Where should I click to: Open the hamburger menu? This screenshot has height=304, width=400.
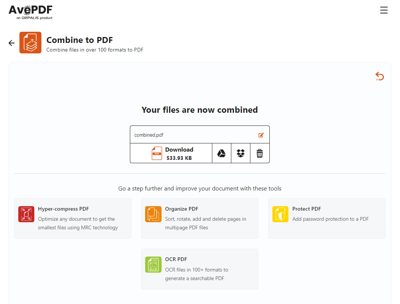click(x=384, y=10)
